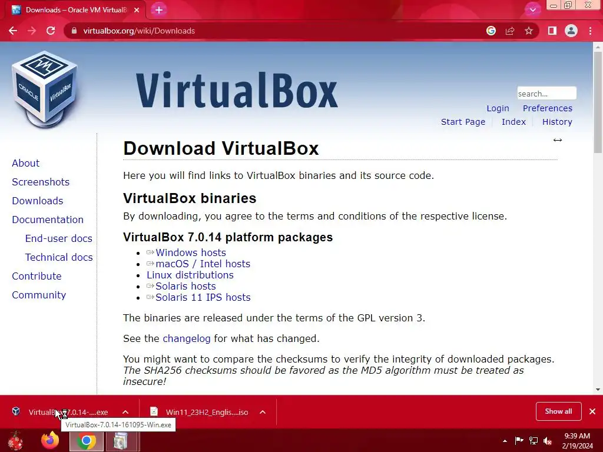Open Win11_23H2 iso download item
The image size is (603, 452).
(x=207, y=412)
